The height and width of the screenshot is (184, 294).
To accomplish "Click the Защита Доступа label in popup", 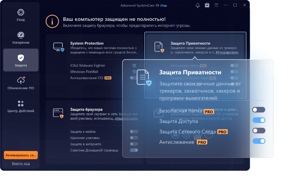I will click(179, 121).
